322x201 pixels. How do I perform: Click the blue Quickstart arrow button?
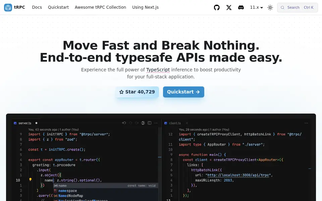pyautogui.click(x=183, y=92)
